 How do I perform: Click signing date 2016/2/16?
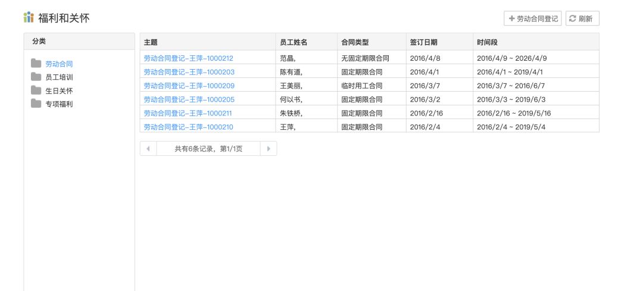426,113
